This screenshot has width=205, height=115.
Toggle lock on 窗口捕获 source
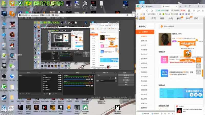coord(61,85)
